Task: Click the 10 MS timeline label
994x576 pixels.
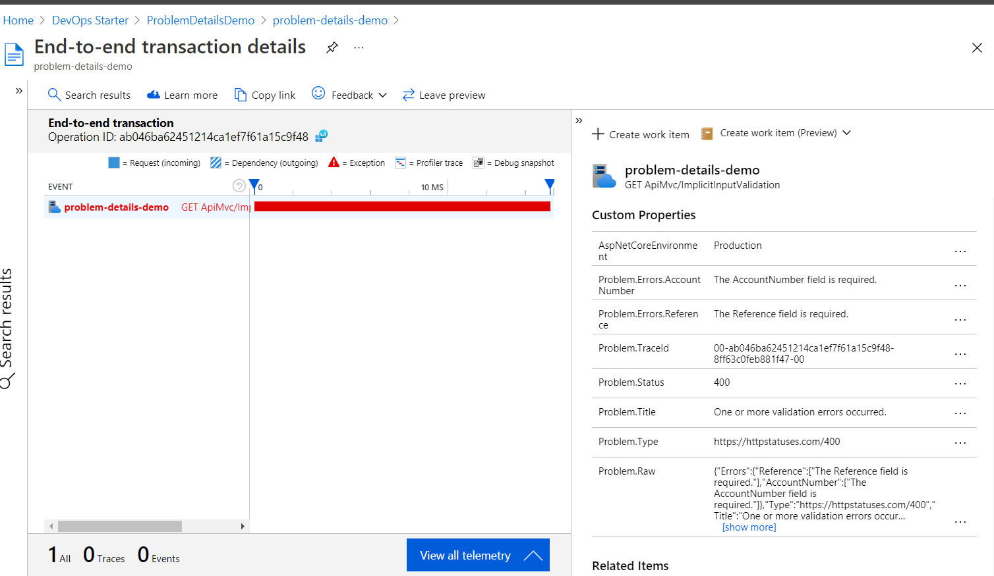Action: [432, 188]
